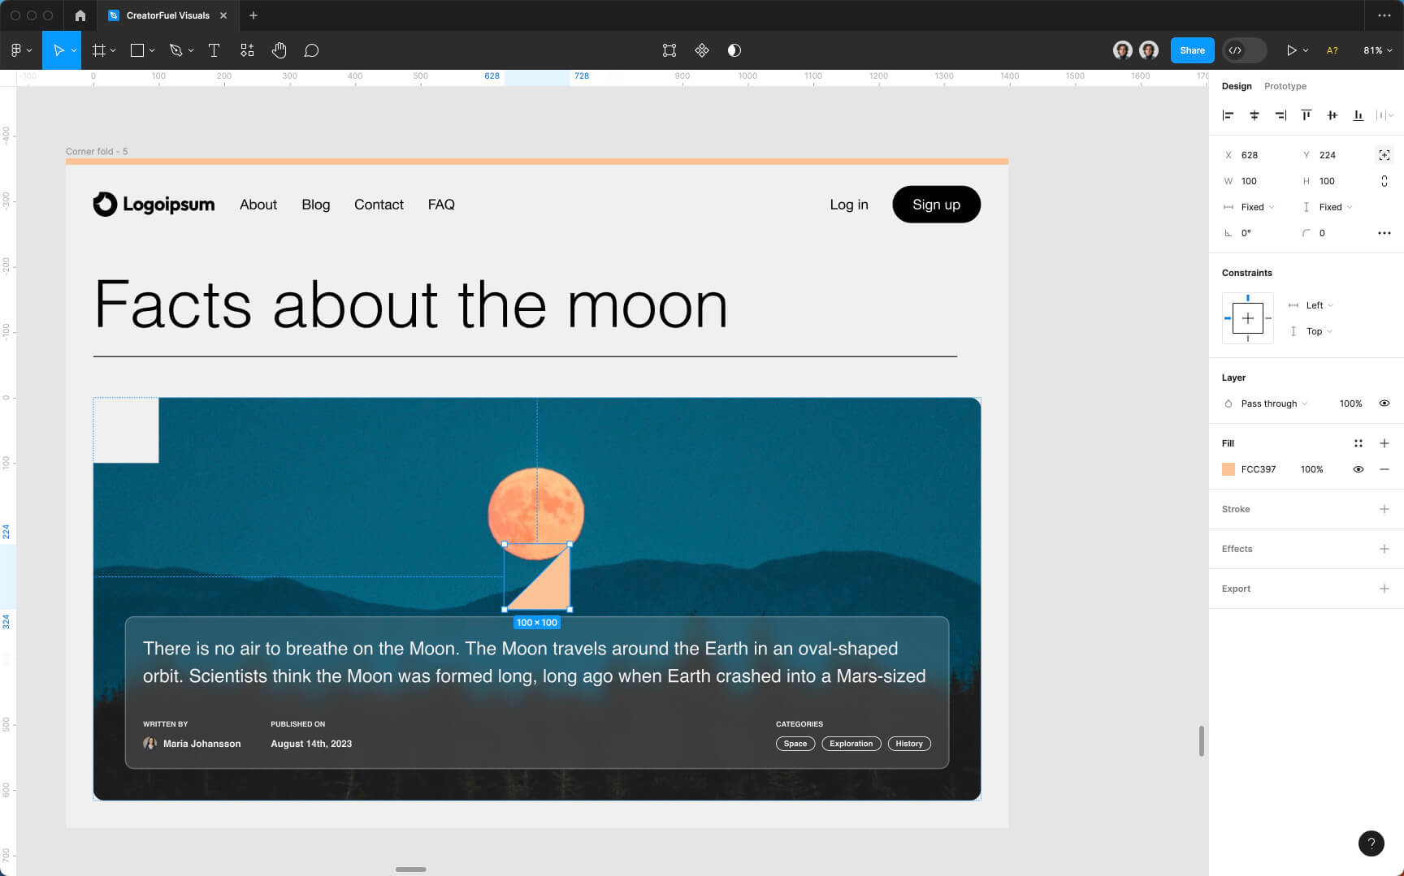Open the horizontal resizing Fixed dropdown
The width and height of the screenshot is (1404, 876).
1254,207
